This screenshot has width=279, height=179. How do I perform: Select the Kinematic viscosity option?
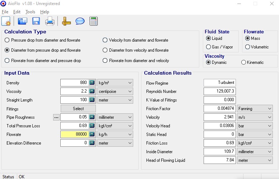[244, 62]
